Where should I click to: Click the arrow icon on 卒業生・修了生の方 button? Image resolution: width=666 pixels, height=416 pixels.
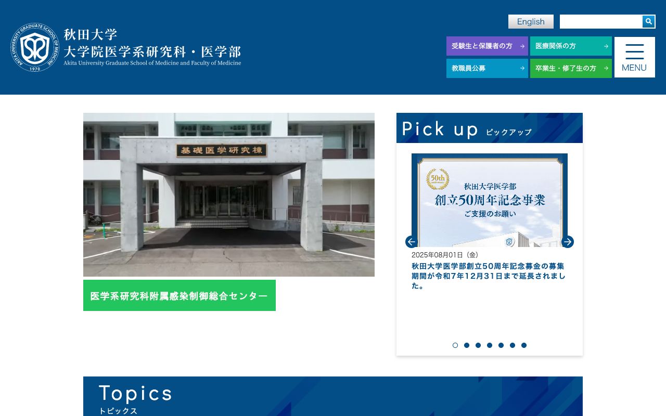click(x=606, y=68)
